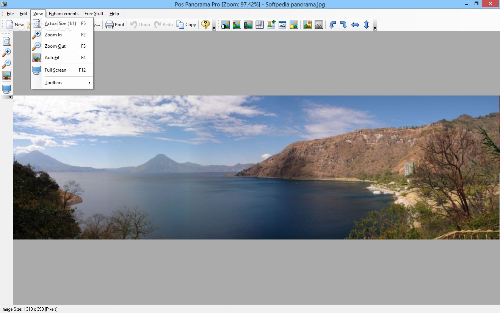Screen dimensions: 500x313
Task: Open the Toolbars submenu in the View menu
Action: [x=62, y=83]
